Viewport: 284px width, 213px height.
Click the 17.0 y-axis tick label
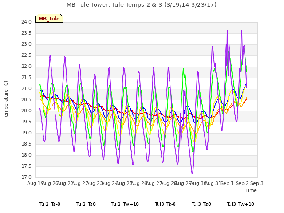27,177
